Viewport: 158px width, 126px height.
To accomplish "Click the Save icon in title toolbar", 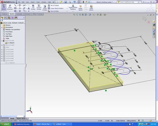I will coord(65,2).
